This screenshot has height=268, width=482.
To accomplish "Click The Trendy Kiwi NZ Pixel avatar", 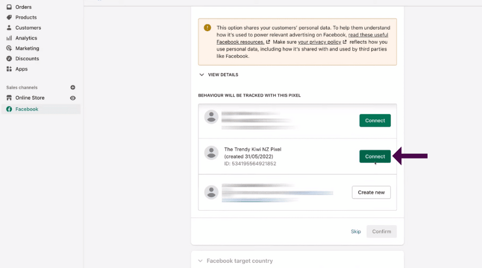I will 212,153.
